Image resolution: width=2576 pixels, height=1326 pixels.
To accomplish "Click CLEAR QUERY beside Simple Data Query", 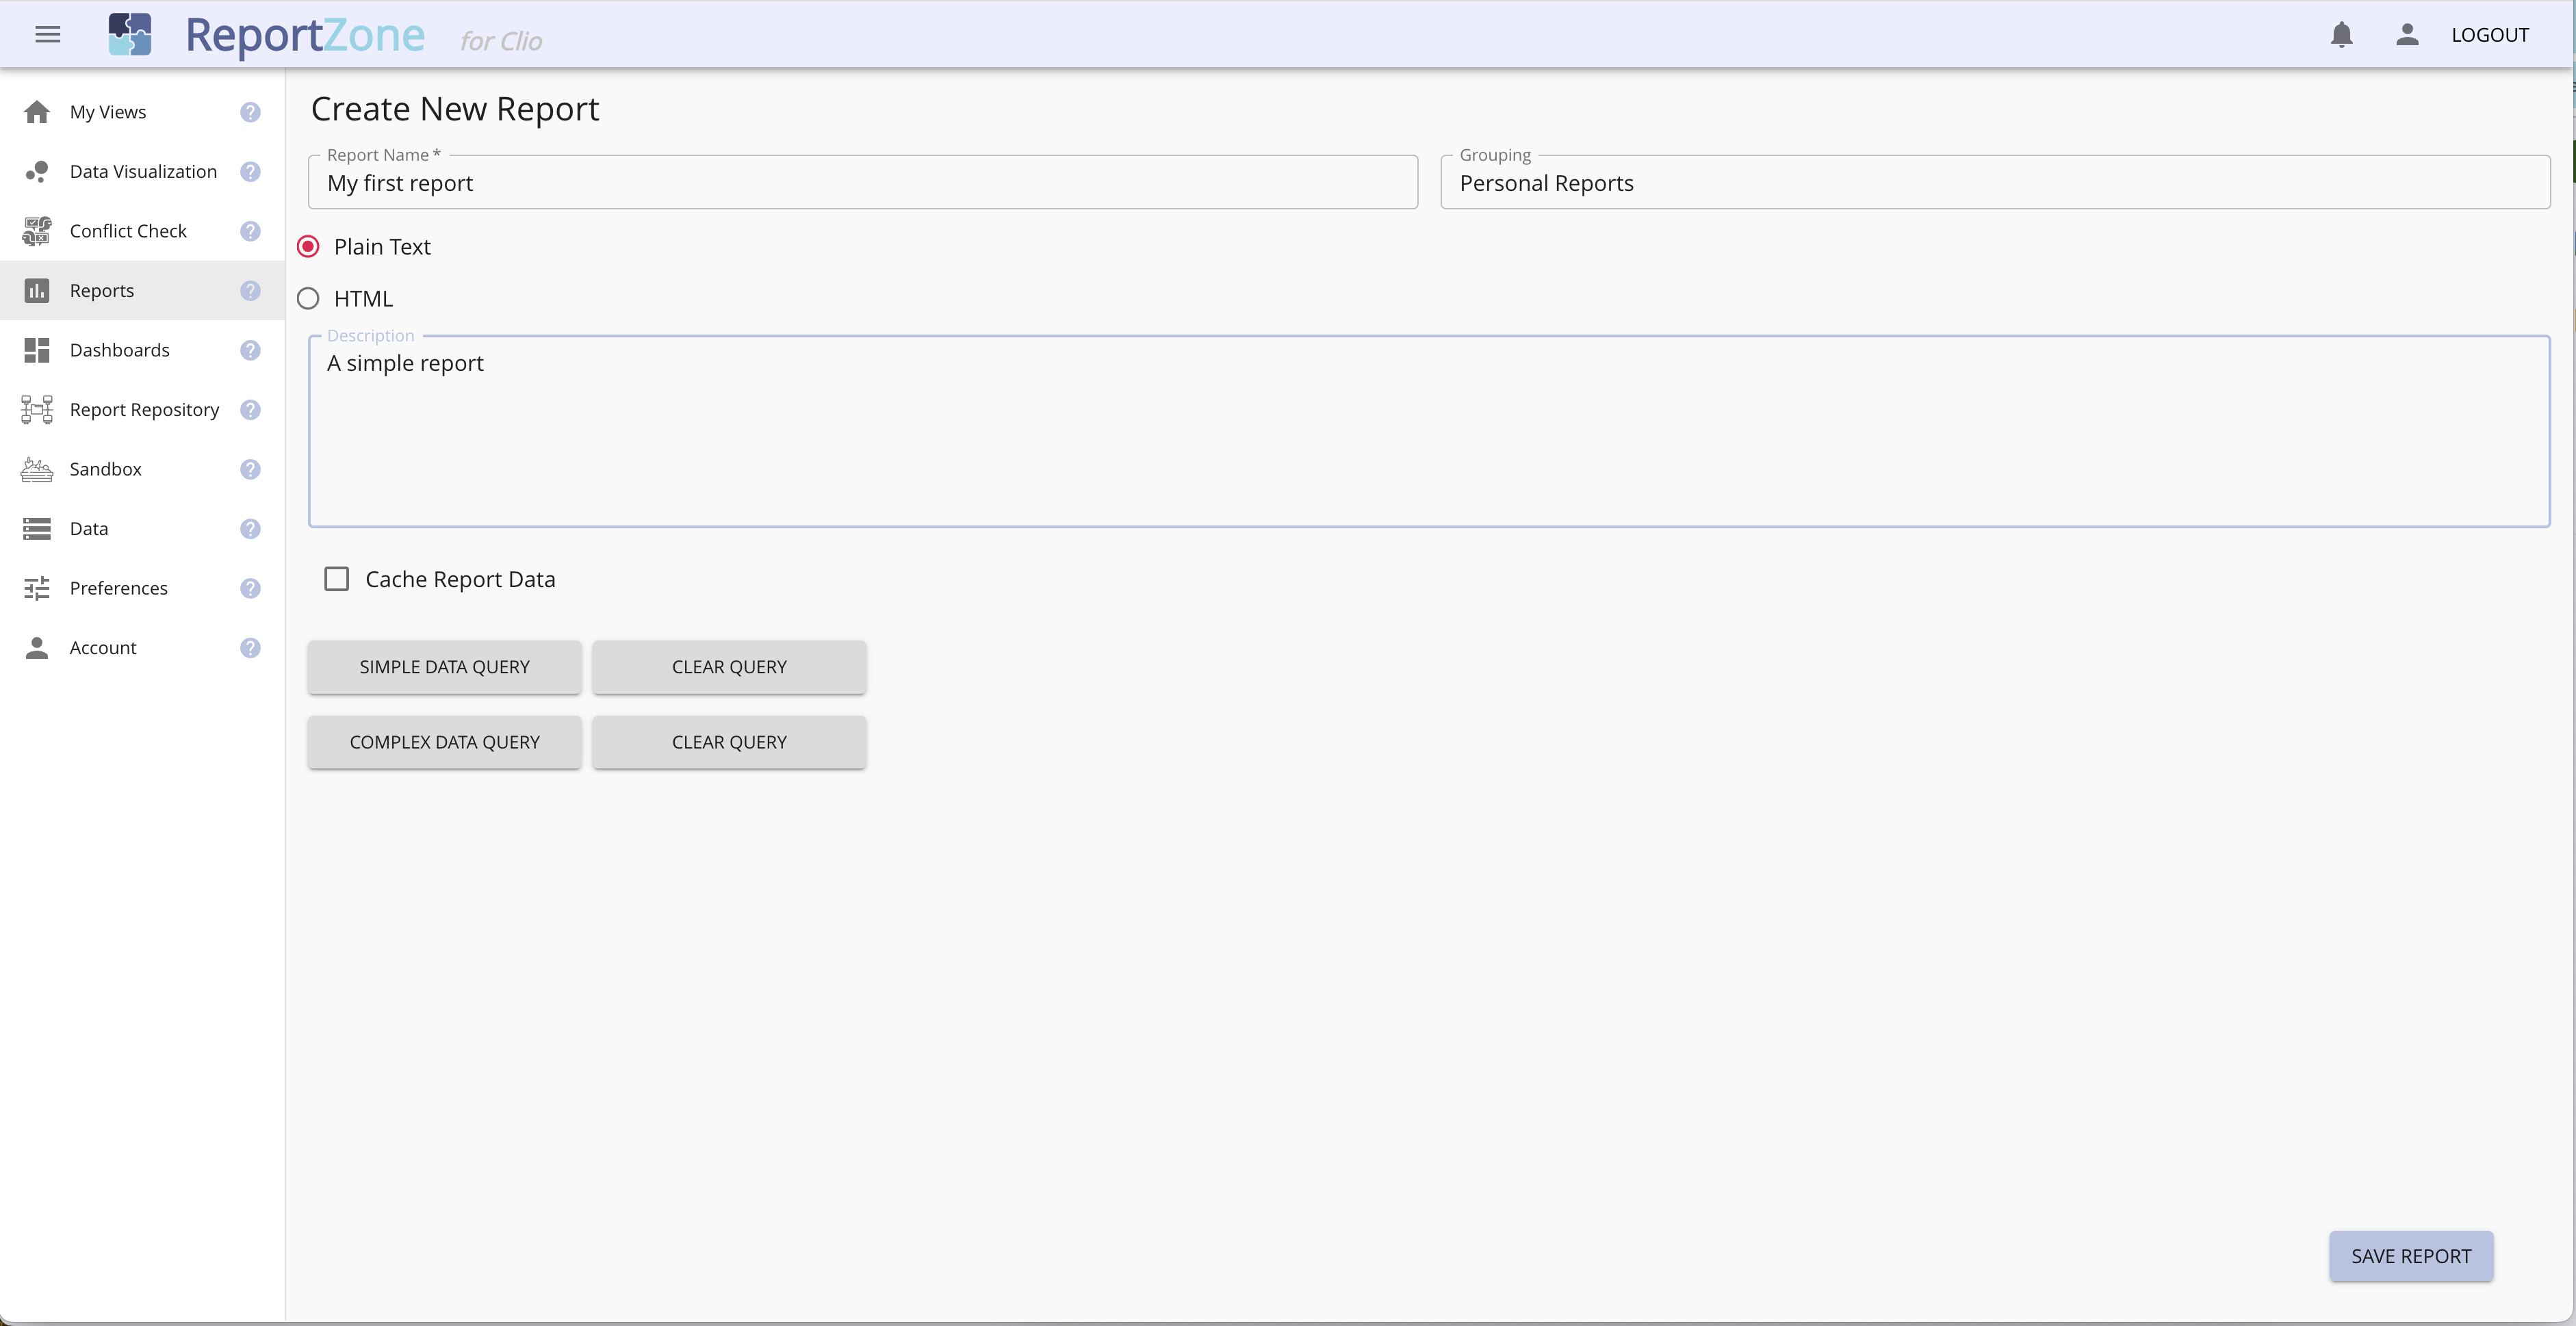I will [729, 667].
